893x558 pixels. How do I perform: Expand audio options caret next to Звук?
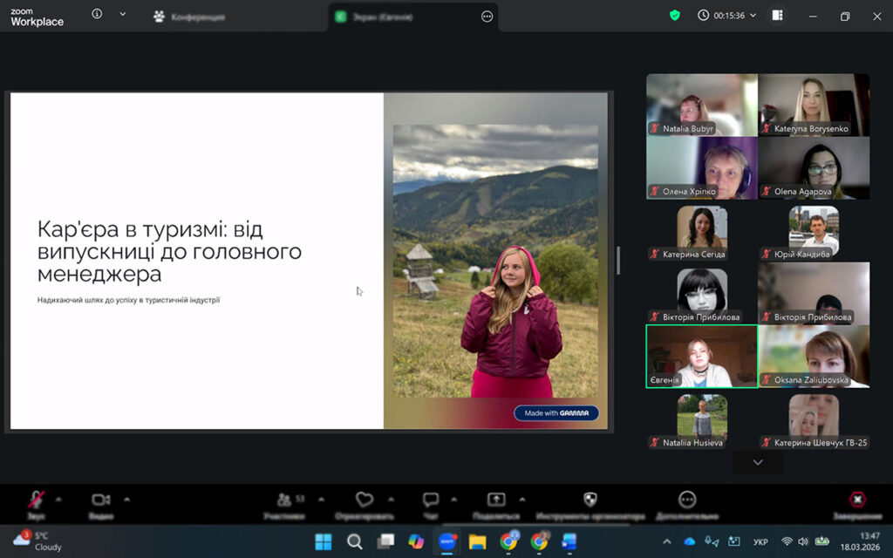(58, 500)
